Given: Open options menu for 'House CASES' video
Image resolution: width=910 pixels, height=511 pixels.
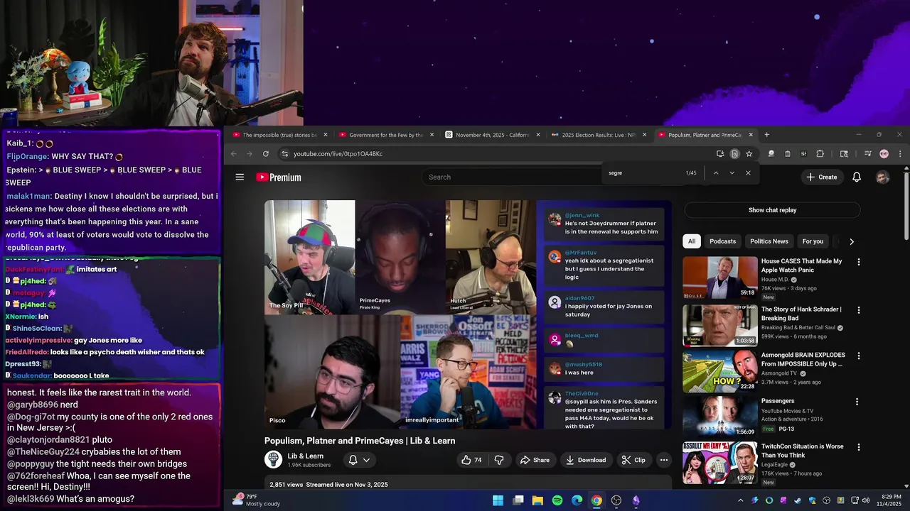Looking at the screenshot, I should point(858,262).
